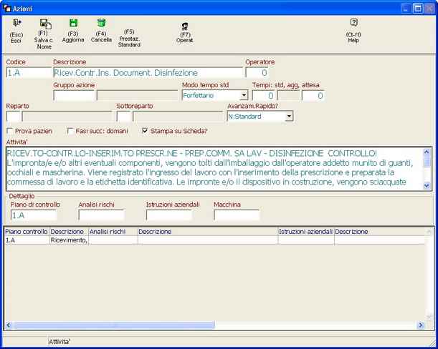Enable Fasi succ: domani checkbox
The width and height of the screenshot is (438, 349).
coord(70,131)
